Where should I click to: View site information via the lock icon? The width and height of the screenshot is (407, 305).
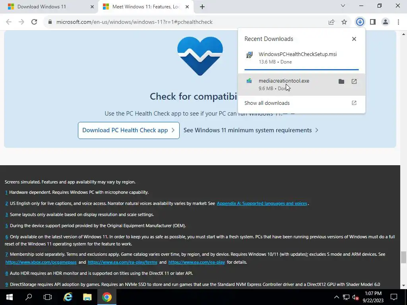point(50,22)
